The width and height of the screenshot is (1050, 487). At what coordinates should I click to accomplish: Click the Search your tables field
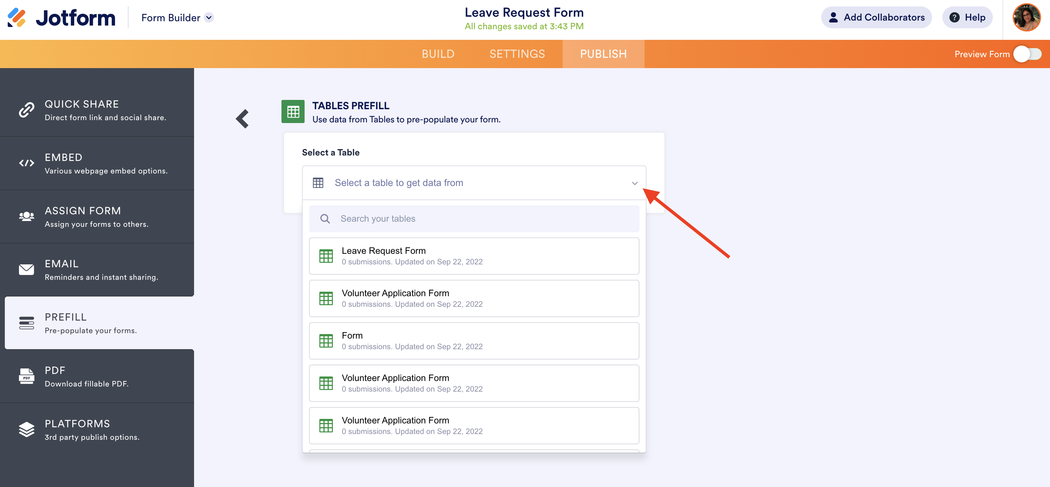474,219
